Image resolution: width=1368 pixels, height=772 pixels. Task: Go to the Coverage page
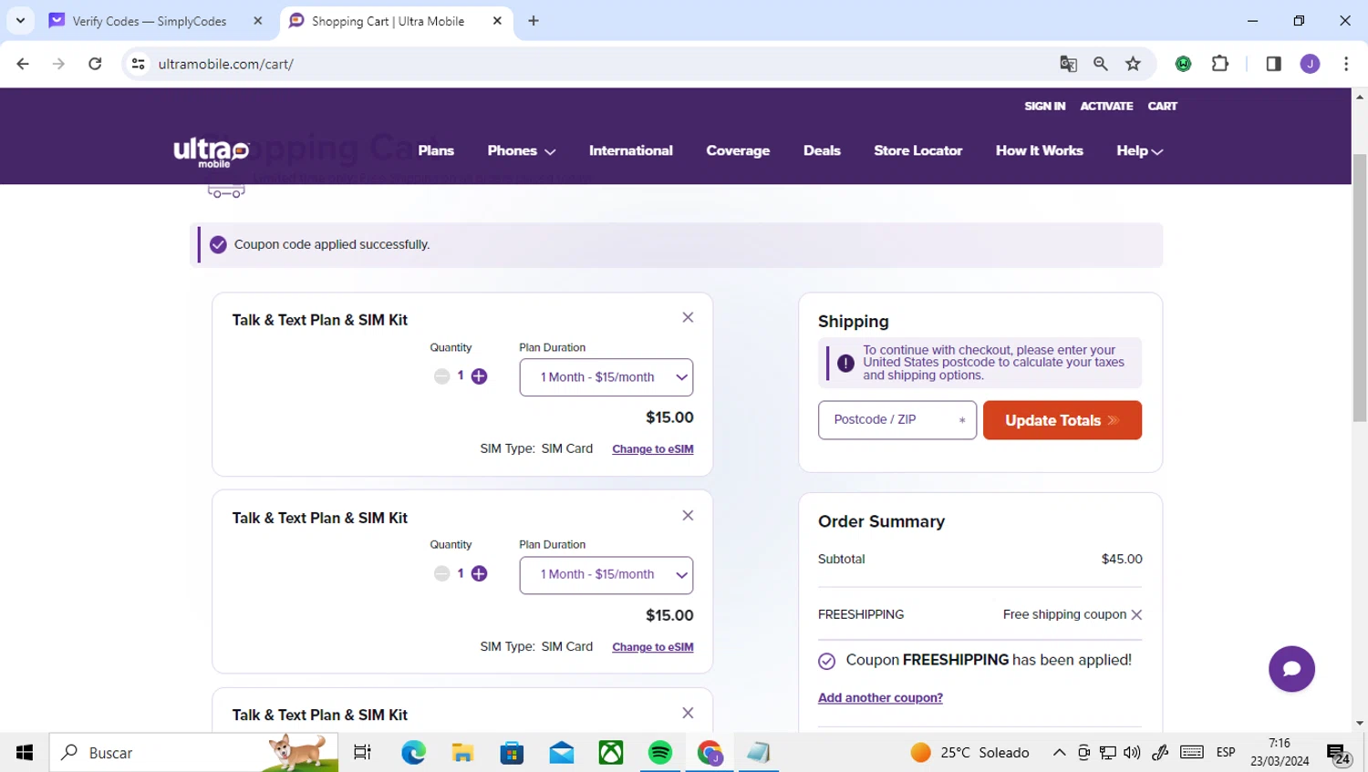pos(738,151)
